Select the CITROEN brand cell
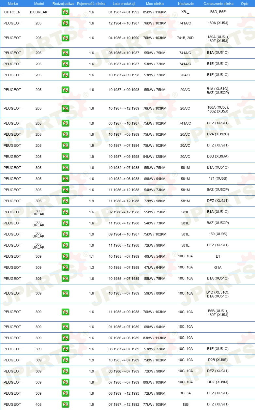Viewport: 255px width, 410px height. click(x=12, y=12)
